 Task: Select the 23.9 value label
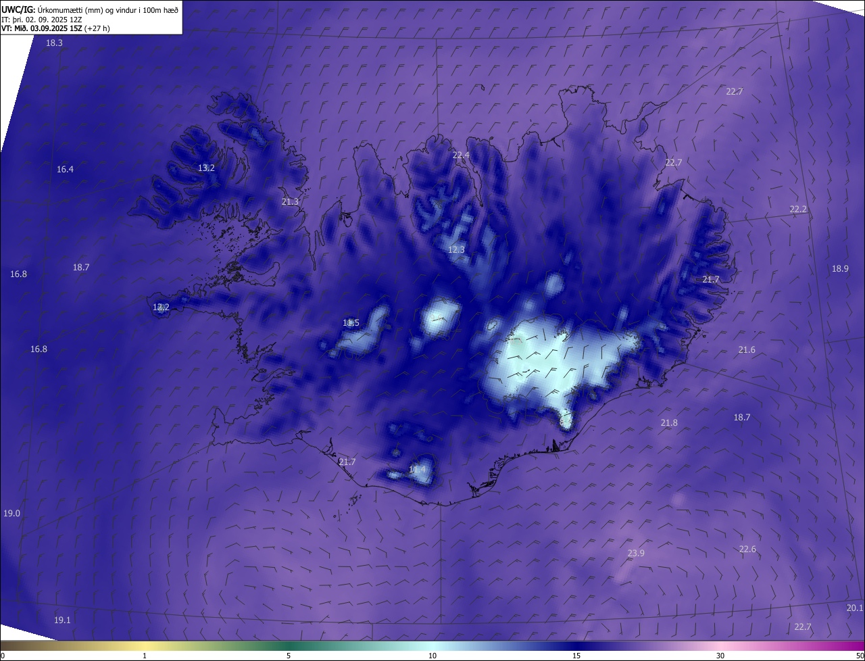click(x=636, y=553)
